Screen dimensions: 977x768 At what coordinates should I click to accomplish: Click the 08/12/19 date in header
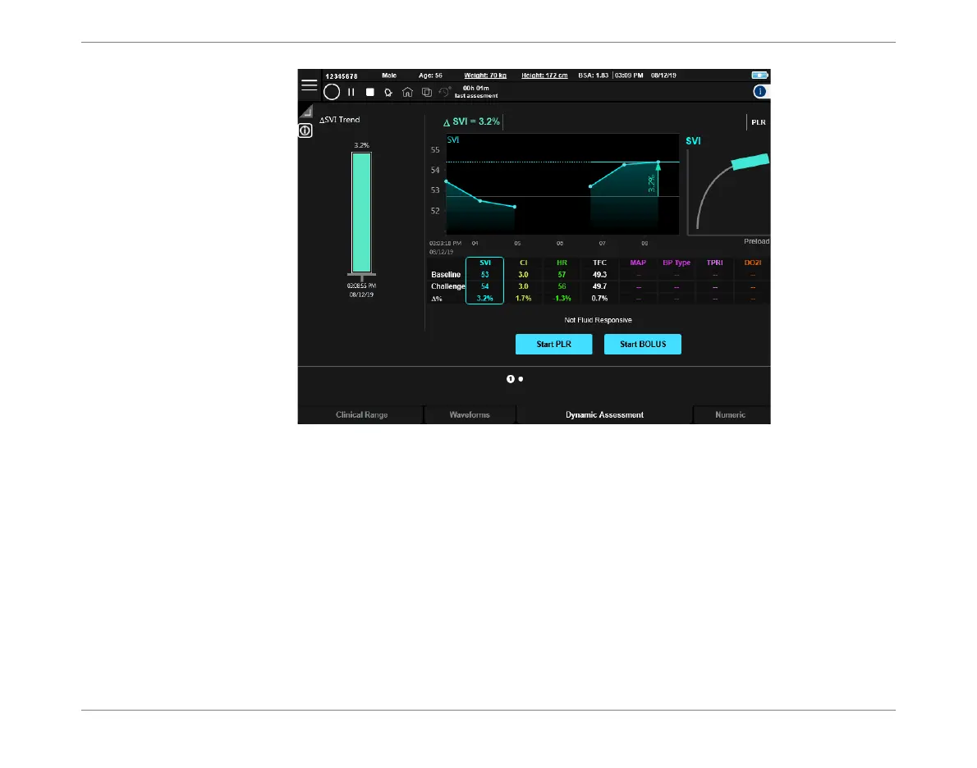coord(663,75)
